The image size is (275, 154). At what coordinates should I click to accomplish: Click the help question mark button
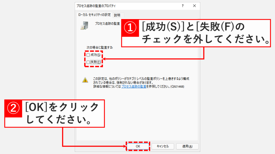[183, 6]
